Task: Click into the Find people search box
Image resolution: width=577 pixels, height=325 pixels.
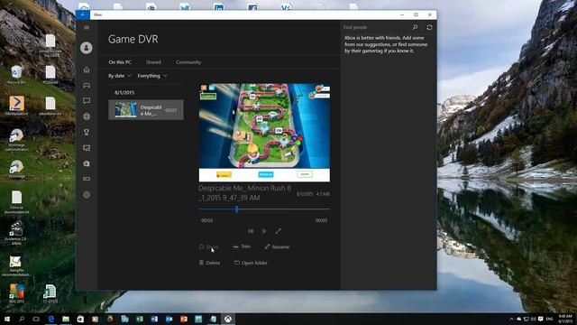Action: point(375,27)
